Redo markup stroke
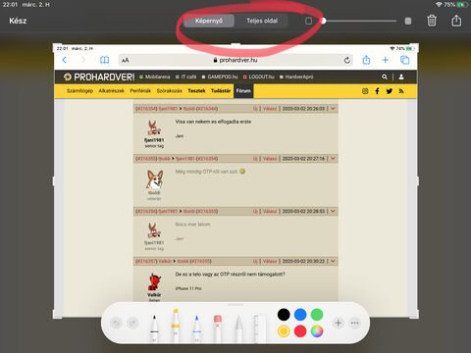471x353 pixels. (132, 324)
